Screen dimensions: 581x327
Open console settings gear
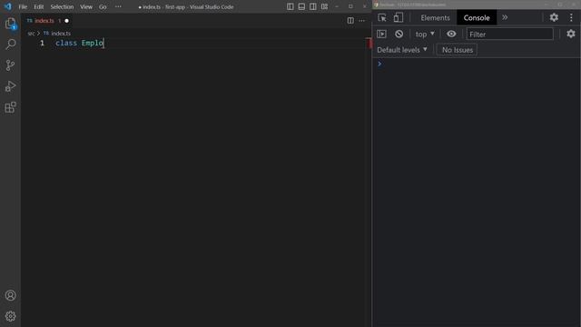pyautogui.click(x=571, y=35)
